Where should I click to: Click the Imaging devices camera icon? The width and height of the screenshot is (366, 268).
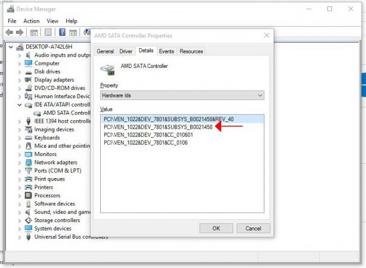coord(29,129)
